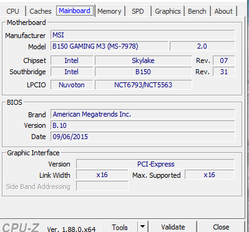
Task: Click the Link Width x16 field
Action: click(x=102, y=175)
